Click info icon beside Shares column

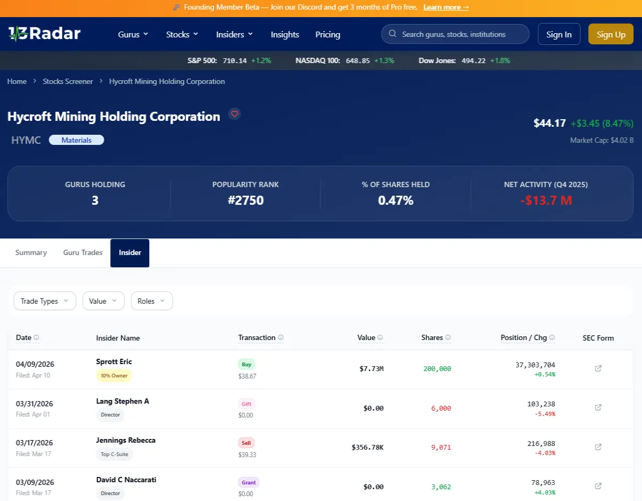(x=448, y=338)
